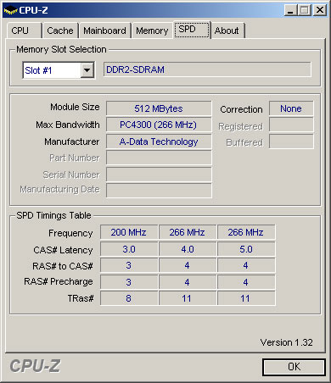Click the Correction value None
Viewport: 331px width, 383px height.
click(x=291, y=108)
